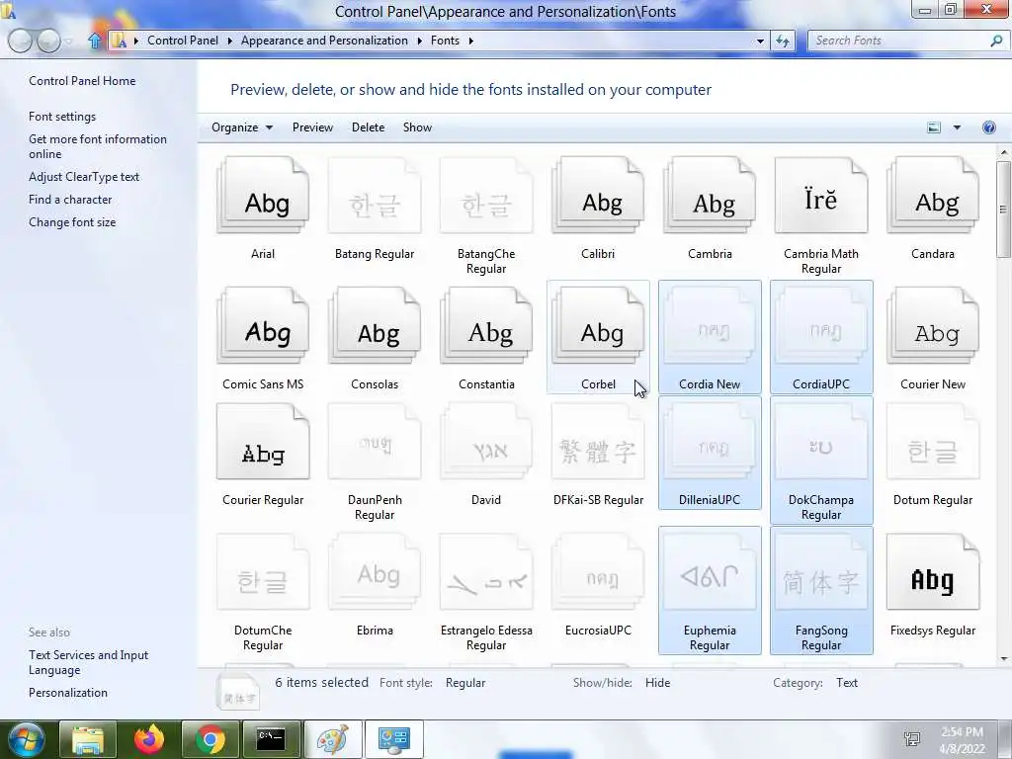Select the Courier New font icon
The image size is (1012, 759).
click(x=933, y=325)
